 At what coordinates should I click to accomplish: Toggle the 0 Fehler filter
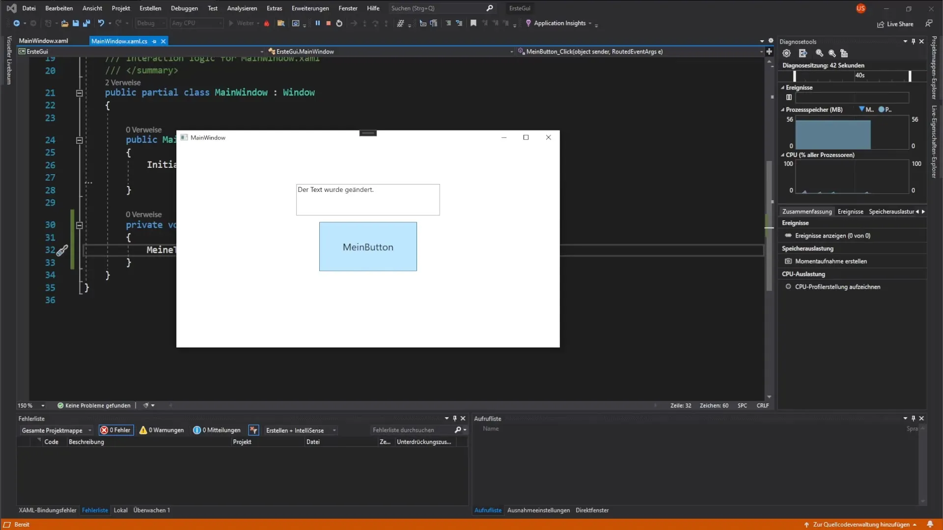coord(116,430)
